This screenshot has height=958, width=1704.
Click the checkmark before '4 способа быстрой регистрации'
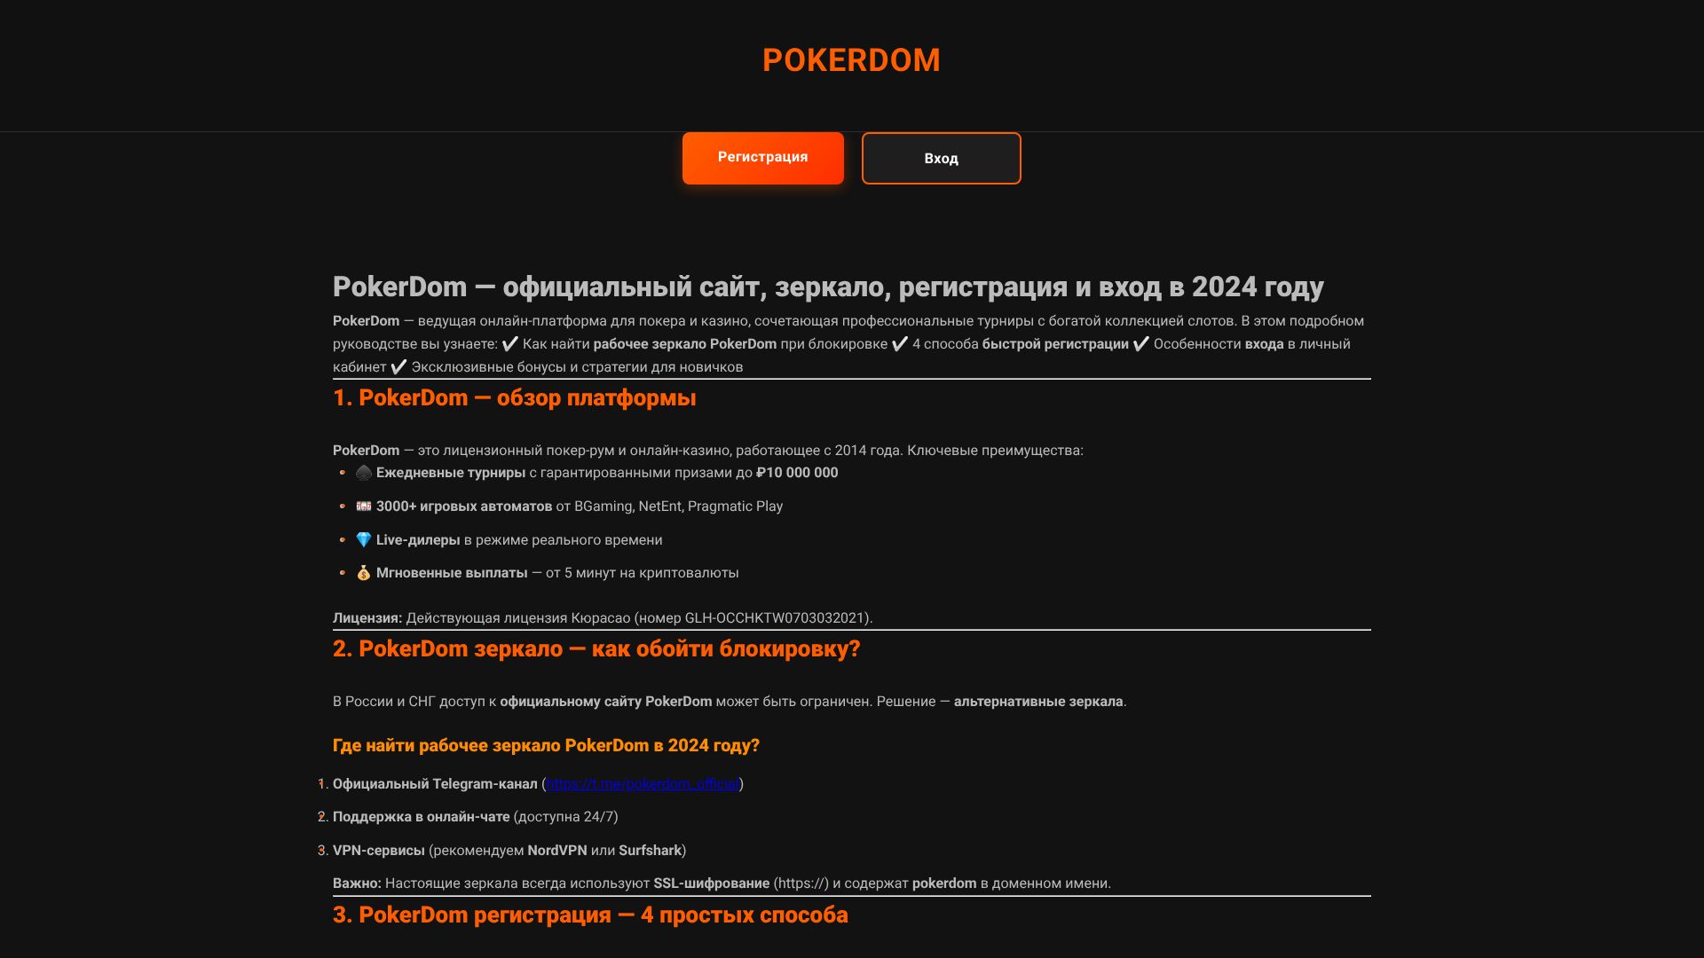point(900,344)
